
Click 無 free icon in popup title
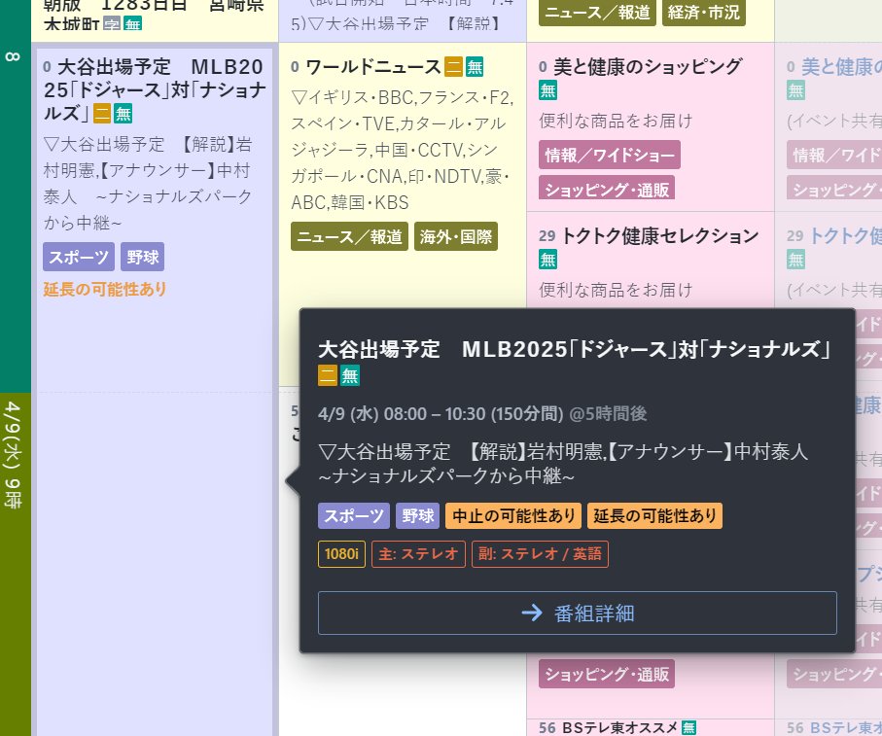tap(349, 375)
